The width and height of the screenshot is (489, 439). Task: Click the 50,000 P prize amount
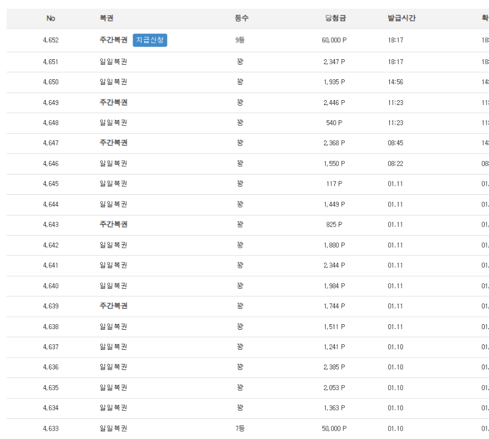point(334,429)
